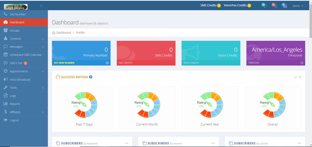
Task: Click the Logs document icon
Action: (5, 95)
